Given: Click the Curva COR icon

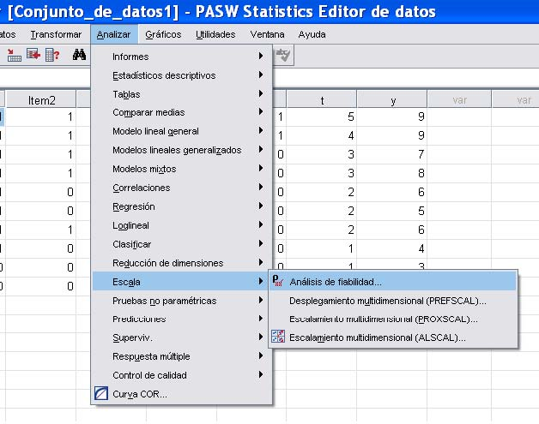Looking at the screenshot, I should click(101, 393).
